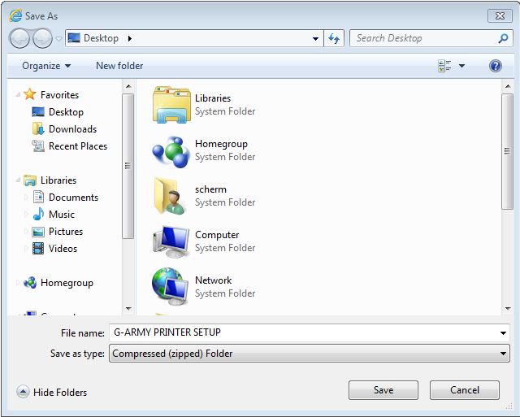
Task: Select the 'Network' label in file list
Action: tap(213, 280)
